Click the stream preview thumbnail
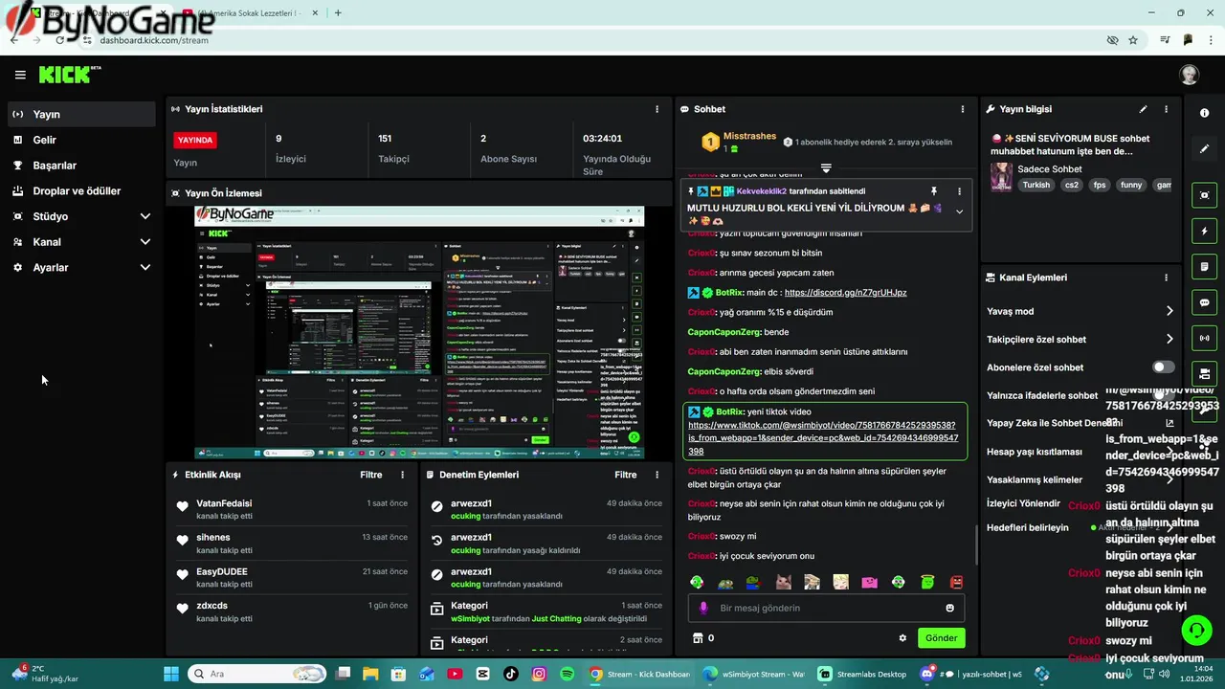 click(x=419, y=332)
